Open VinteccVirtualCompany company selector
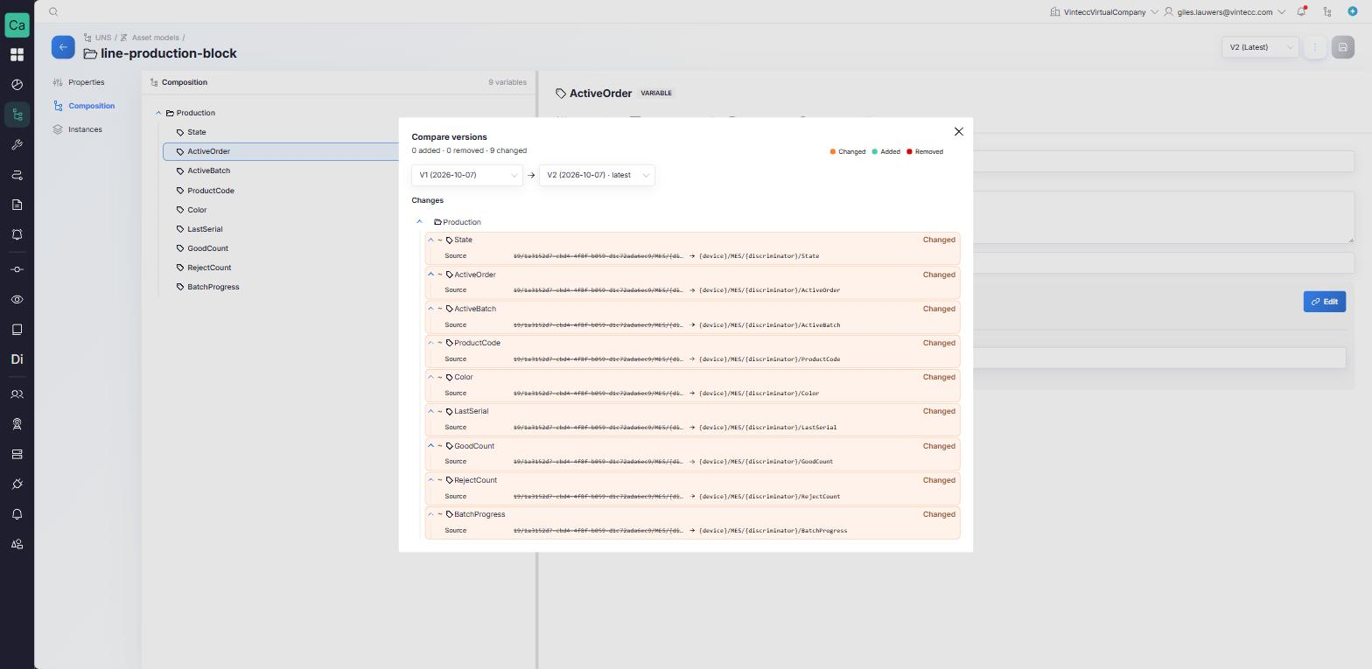Viewport: 1372px width, 669px height. coord(1104,12)
